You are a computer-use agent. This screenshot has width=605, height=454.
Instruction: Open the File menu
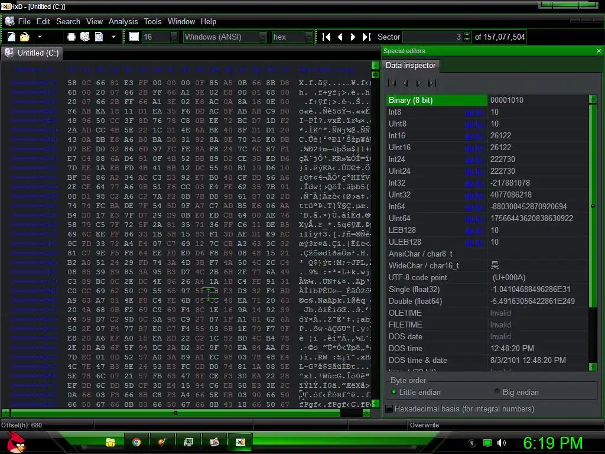[x=24, y=22]
